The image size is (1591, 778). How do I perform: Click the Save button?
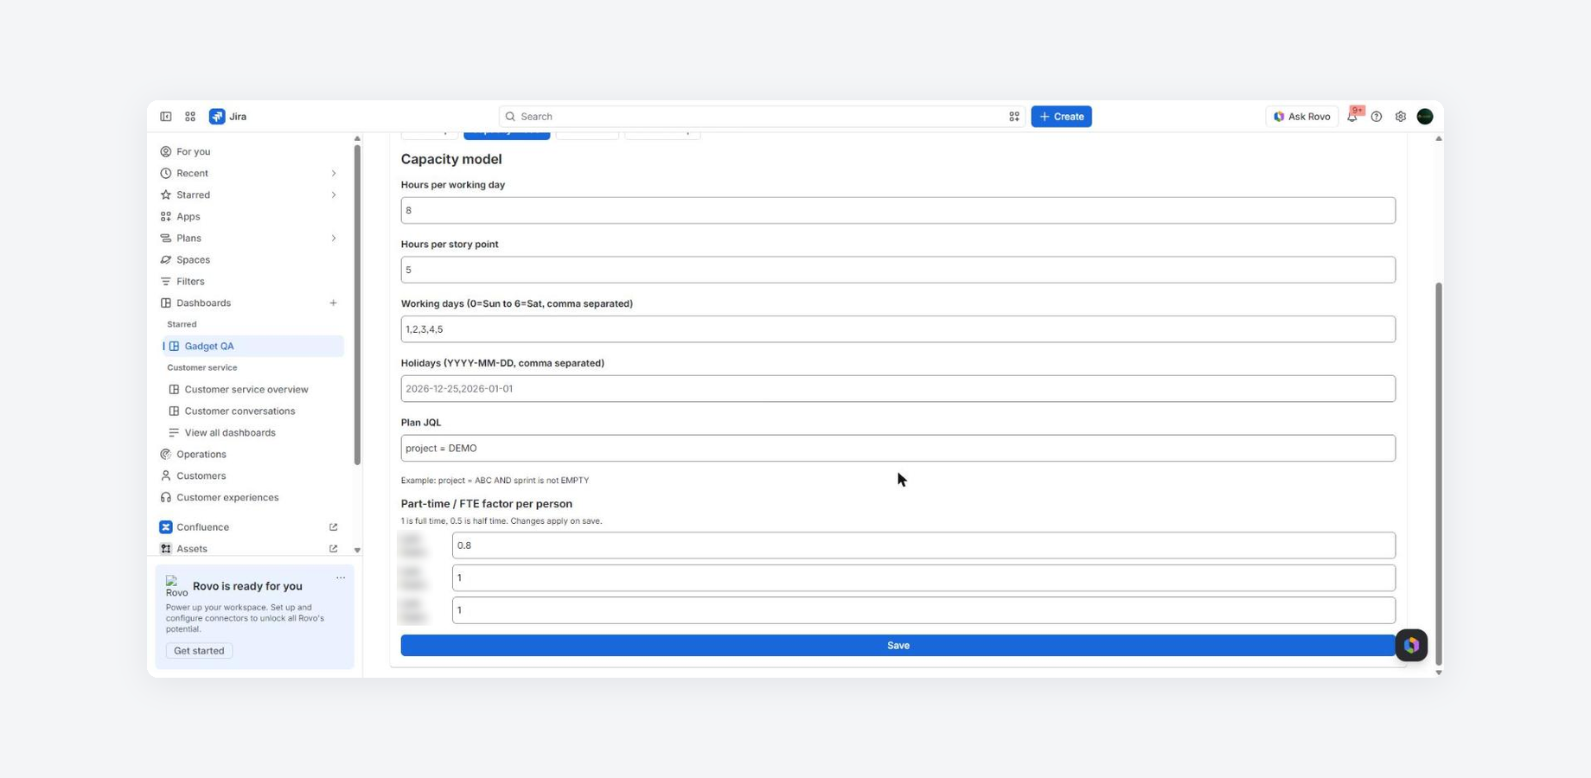898,646
